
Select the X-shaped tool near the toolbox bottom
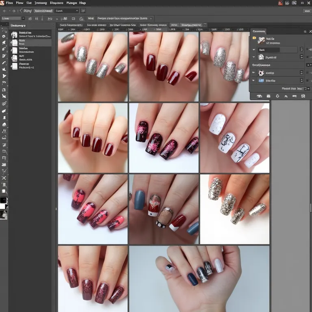[4, 178]
